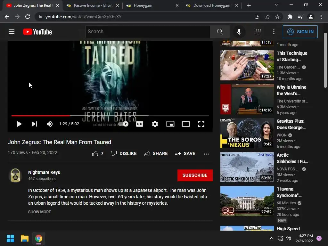
Task: Play the video
Action: [19, 124]
